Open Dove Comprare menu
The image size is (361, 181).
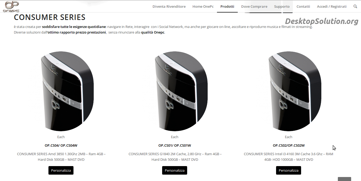[254, 6]
